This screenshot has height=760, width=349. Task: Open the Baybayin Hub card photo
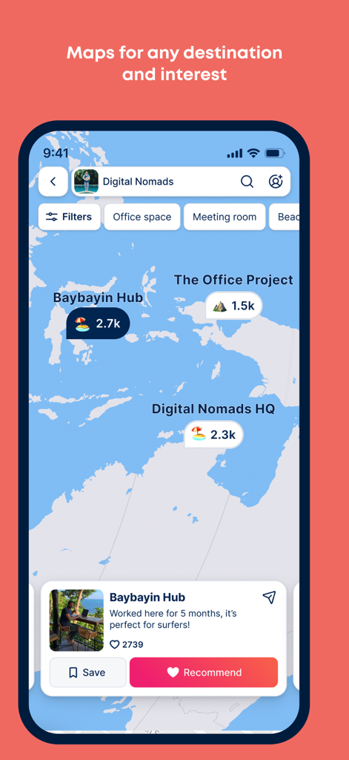point(76,620)
